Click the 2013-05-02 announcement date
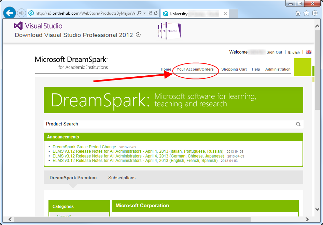 pyautogui.click(x=128, y=147)
